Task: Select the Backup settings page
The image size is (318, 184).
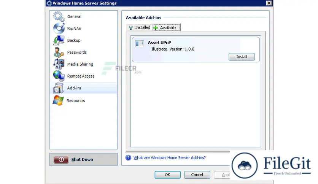Action: (x=83, y=40)
